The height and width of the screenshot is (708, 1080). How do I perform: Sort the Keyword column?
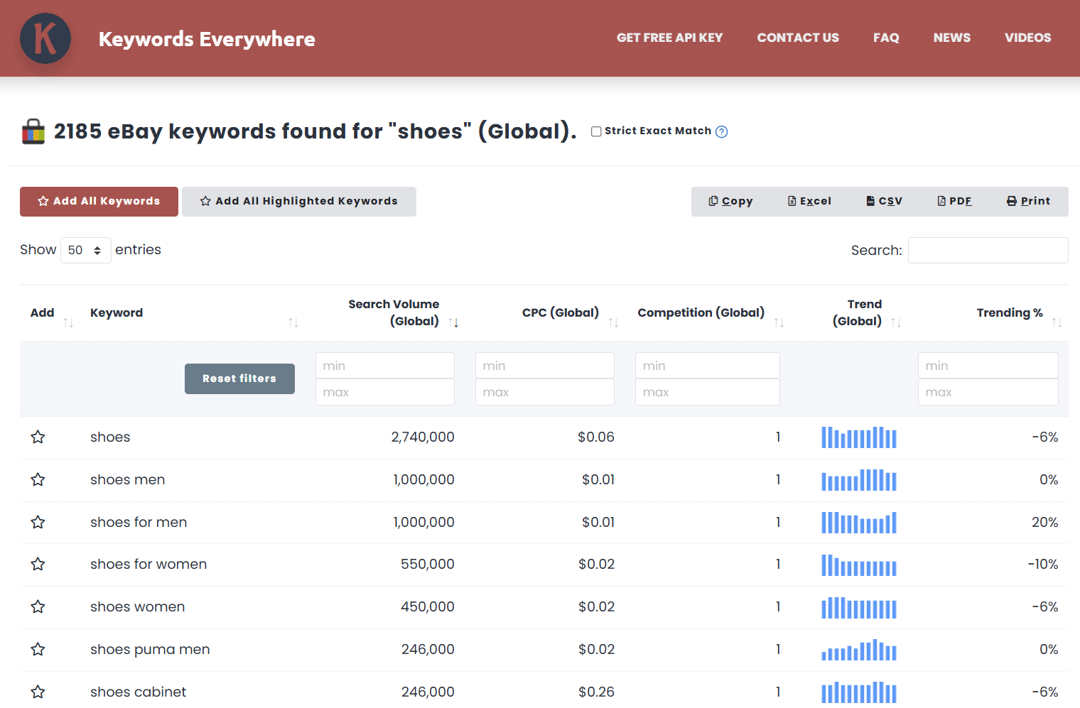tap(293, 322)
